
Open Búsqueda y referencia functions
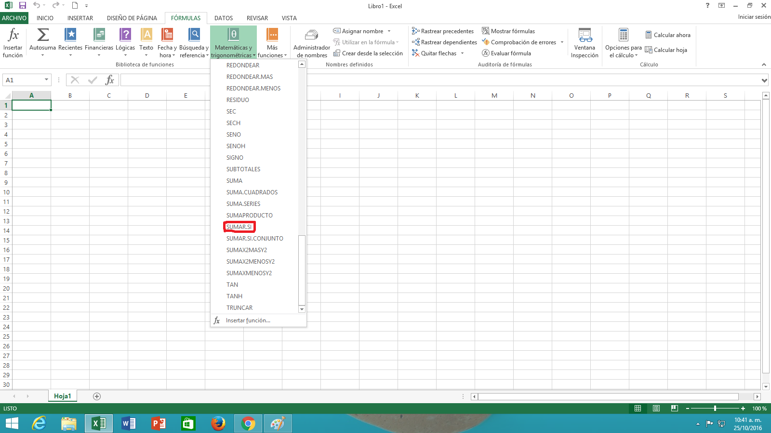(194, 42)
